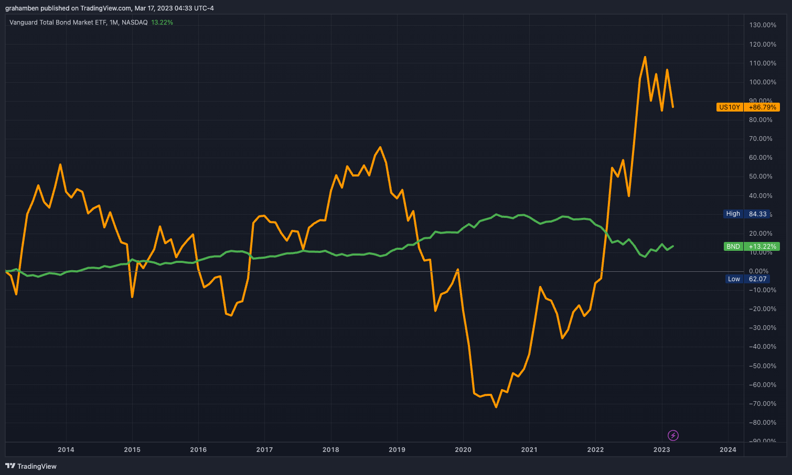Click the 50.00% price scale label
Image resolution: width=792 pixels, height=475 pixels.
point(761,176)
